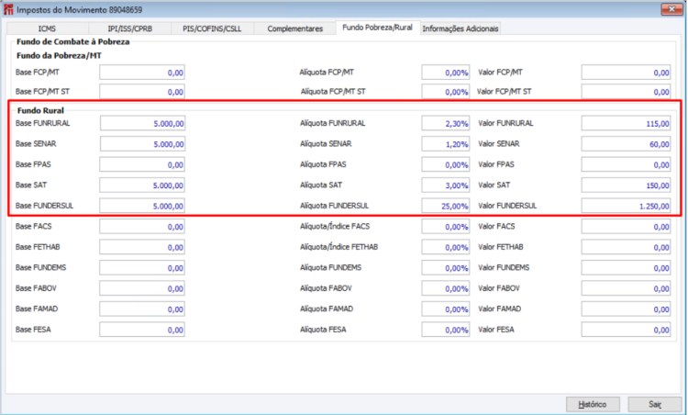Screen dimensions: 688x415
Task: Click the Valor FESA field
Action: click(x=626, y=330)
